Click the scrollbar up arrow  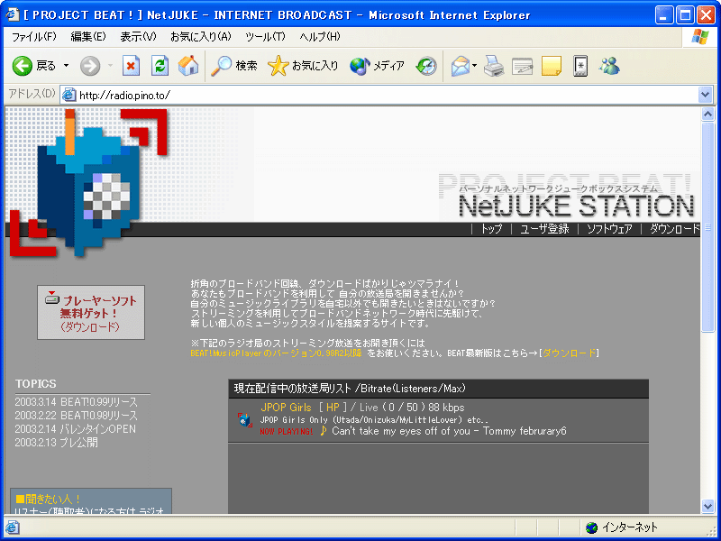point(707,114)
